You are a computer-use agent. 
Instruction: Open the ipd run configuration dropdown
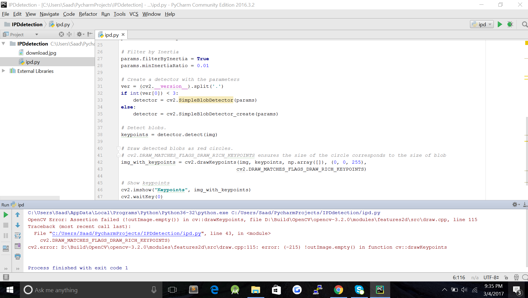pos(482,24)
